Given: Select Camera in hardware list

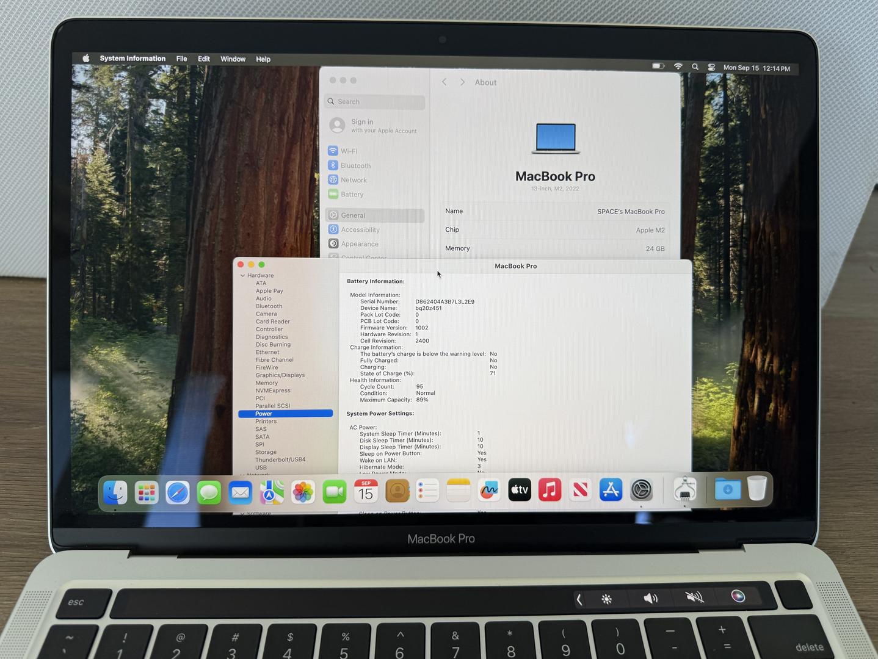Looking at the screenshot, I should tap(266, 314).
